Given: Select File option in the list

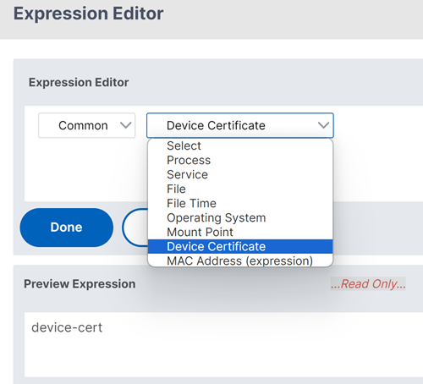Looking at the screenshot, I should pyautogui.click(x=240, y=189).
